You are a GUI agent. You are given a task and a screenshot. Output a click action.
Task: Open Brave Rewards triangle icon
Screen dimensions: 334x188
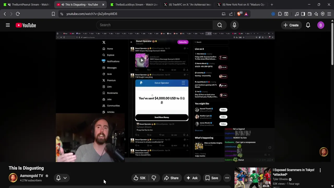pyautogui.click(x=246, y=14)
